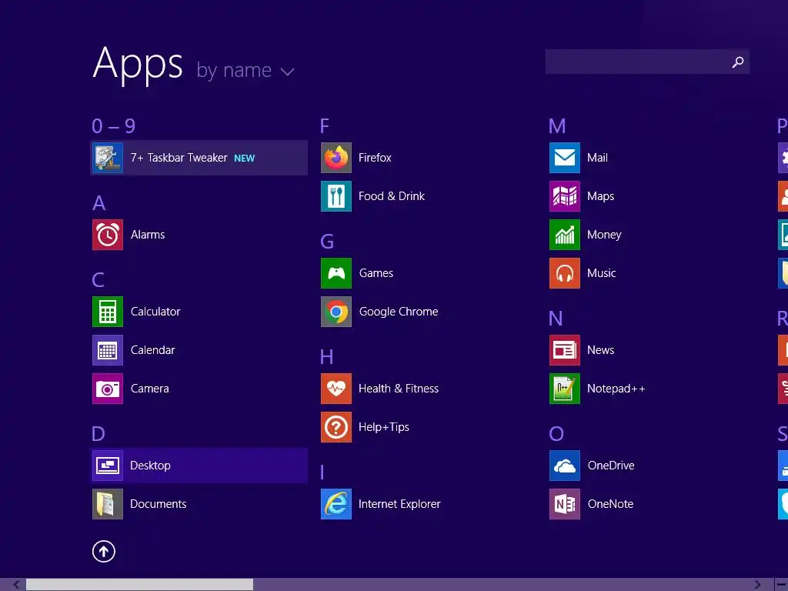The height and width of the screenshot is (591, 788).
Task: Open the Music app icon
Action: click(565, 273)
